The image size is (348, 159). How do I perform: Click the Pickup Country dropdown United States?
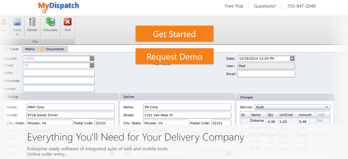pos(71,131)
